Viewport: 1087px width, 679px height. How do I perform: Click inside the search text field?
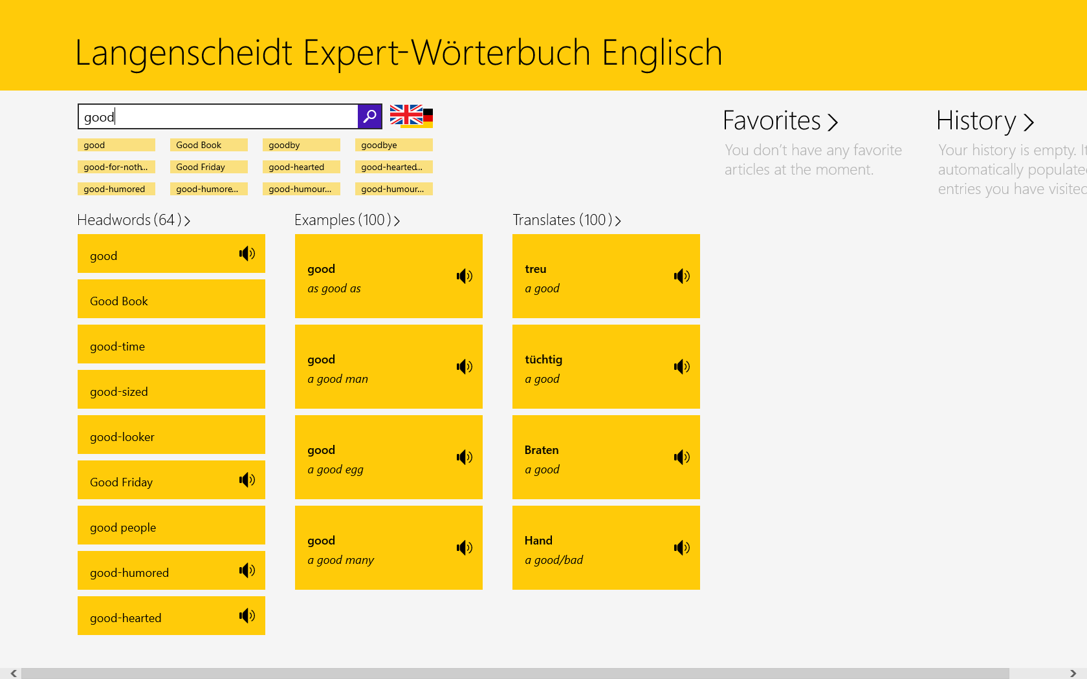point(217,117)
